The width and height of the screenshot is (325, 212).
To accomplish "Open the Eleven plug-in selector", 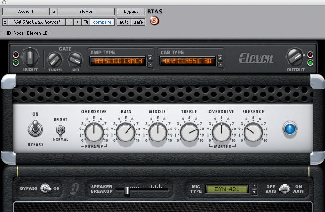I will click(86, 12).
